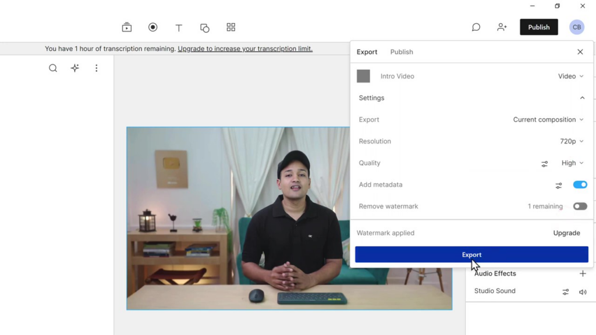
Task: Open the comments speech bubble icon
Action: (x=476, y=27)
